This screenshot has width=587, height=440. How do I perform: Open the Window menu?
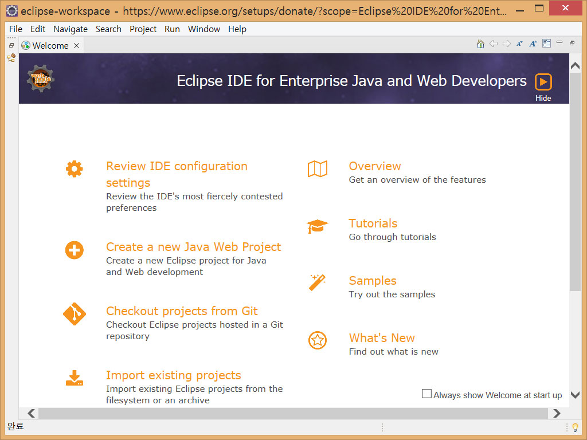[x=204, y=29]
